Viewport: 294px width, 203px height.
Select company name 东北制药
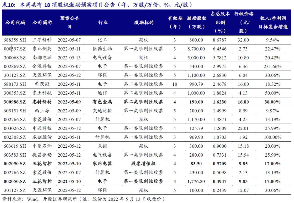pos(42,49)
